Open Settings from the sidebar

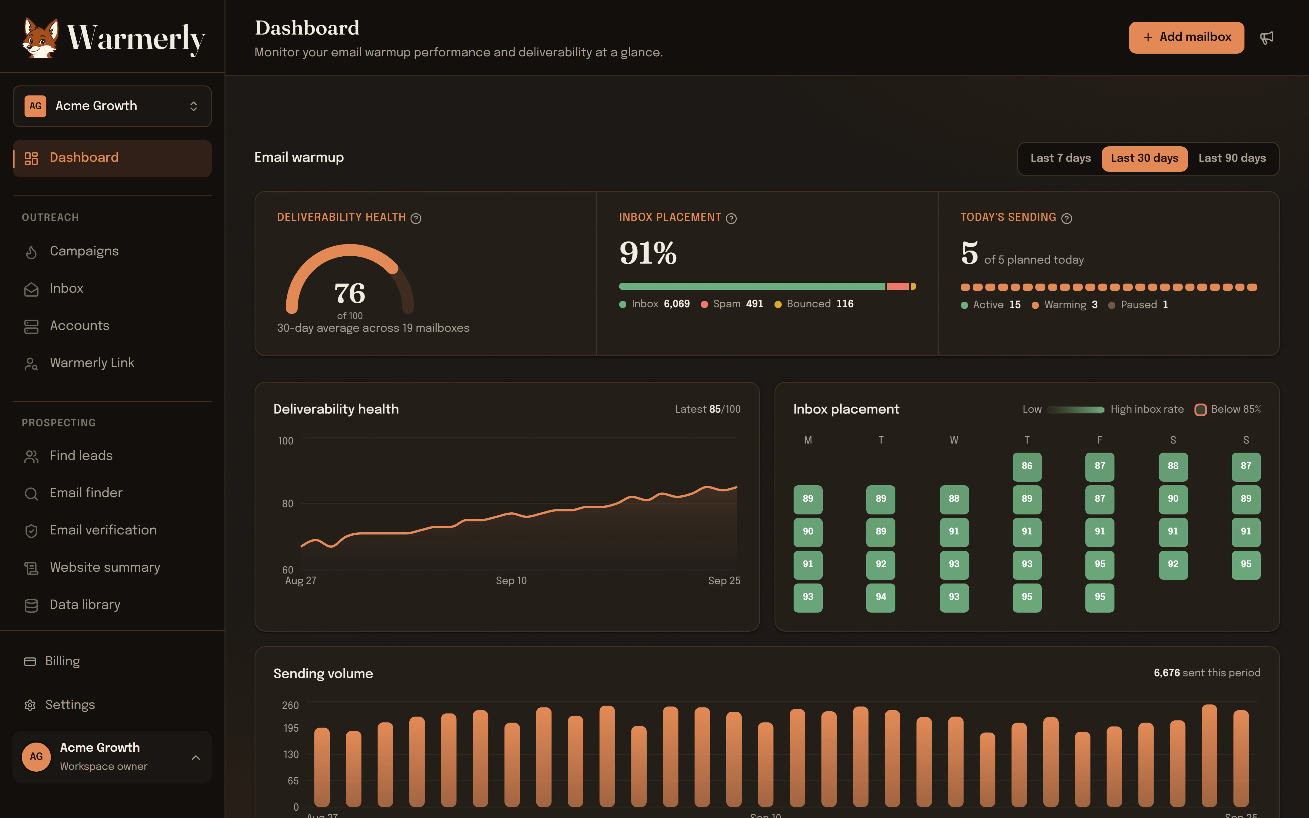click(112, 705)
